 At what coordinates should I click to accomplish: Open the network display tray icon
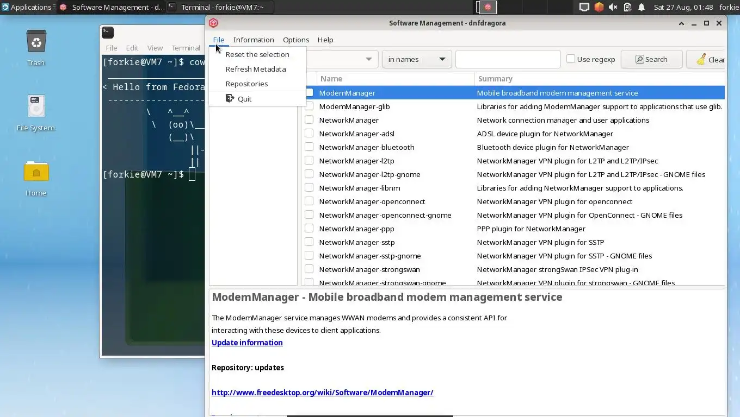tap(584, 7)
